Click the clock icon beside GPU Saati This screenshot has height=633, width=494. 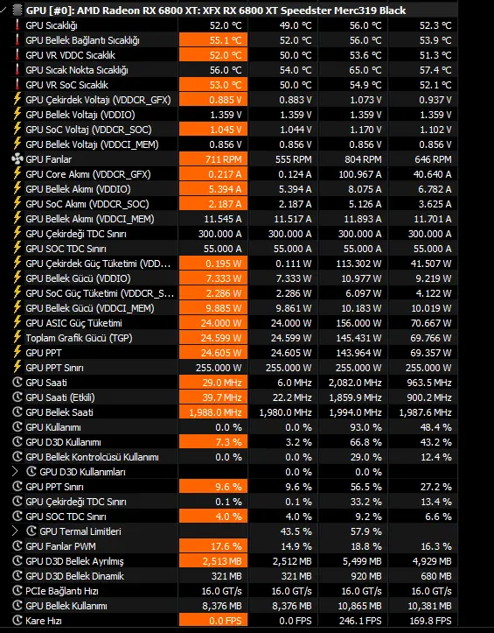[17, 383]
